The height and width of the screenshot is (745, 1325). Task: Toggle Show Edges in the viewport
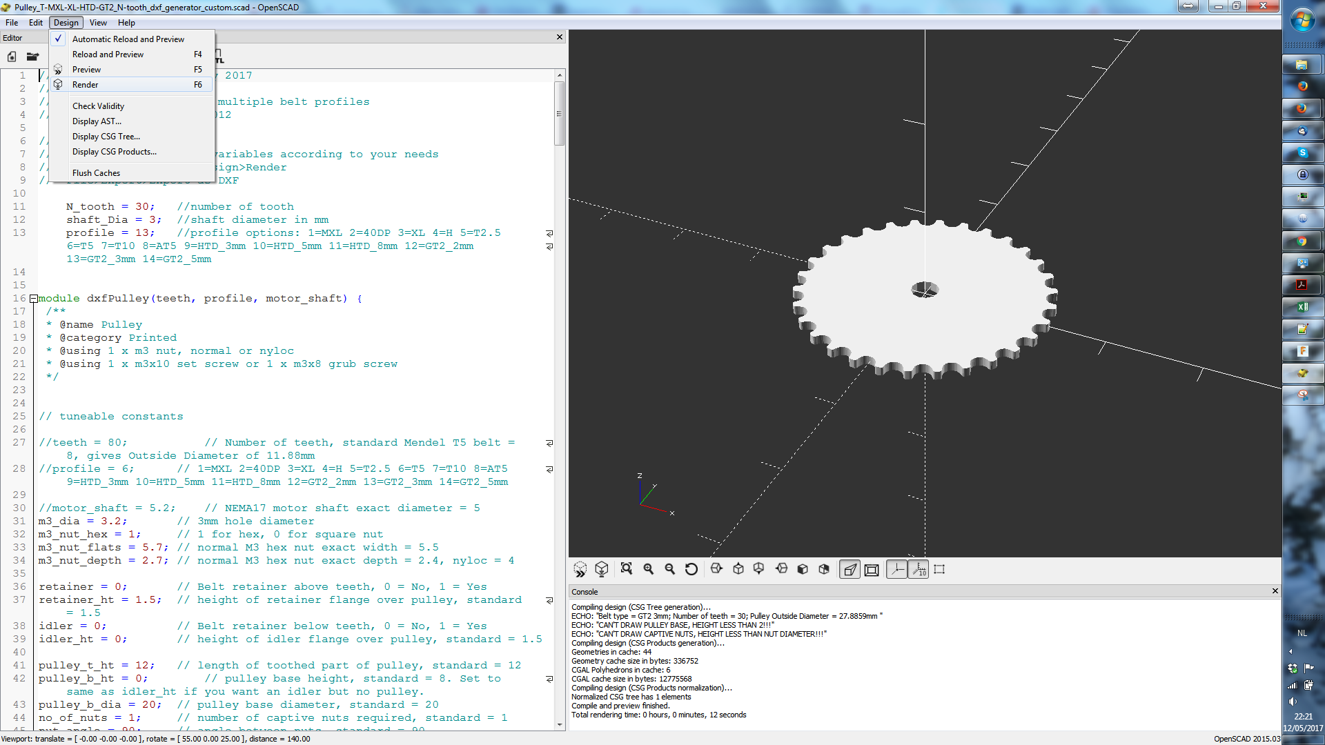coord(939,569)
